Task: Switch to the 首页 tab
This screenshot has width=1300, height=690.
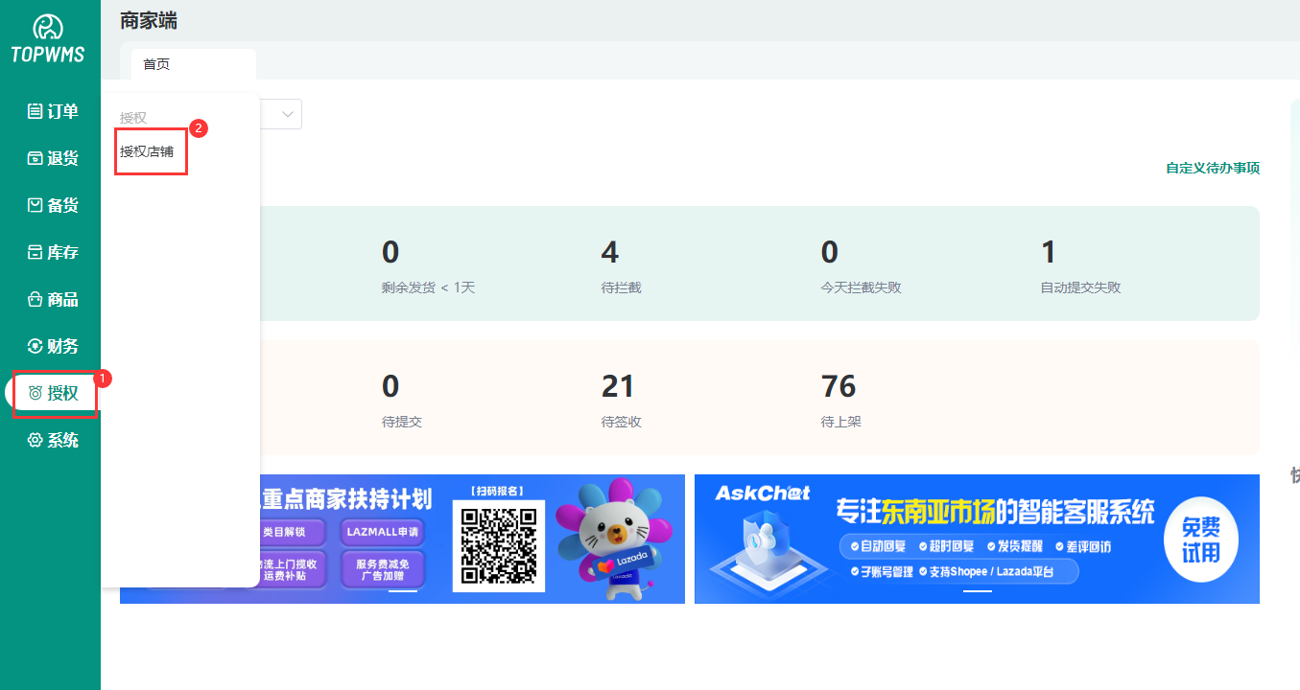Action: click(x=156, y=64)
